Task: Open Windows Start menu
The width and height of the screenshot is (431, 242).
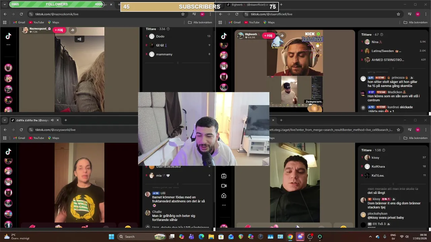Action: pos(111,237)
